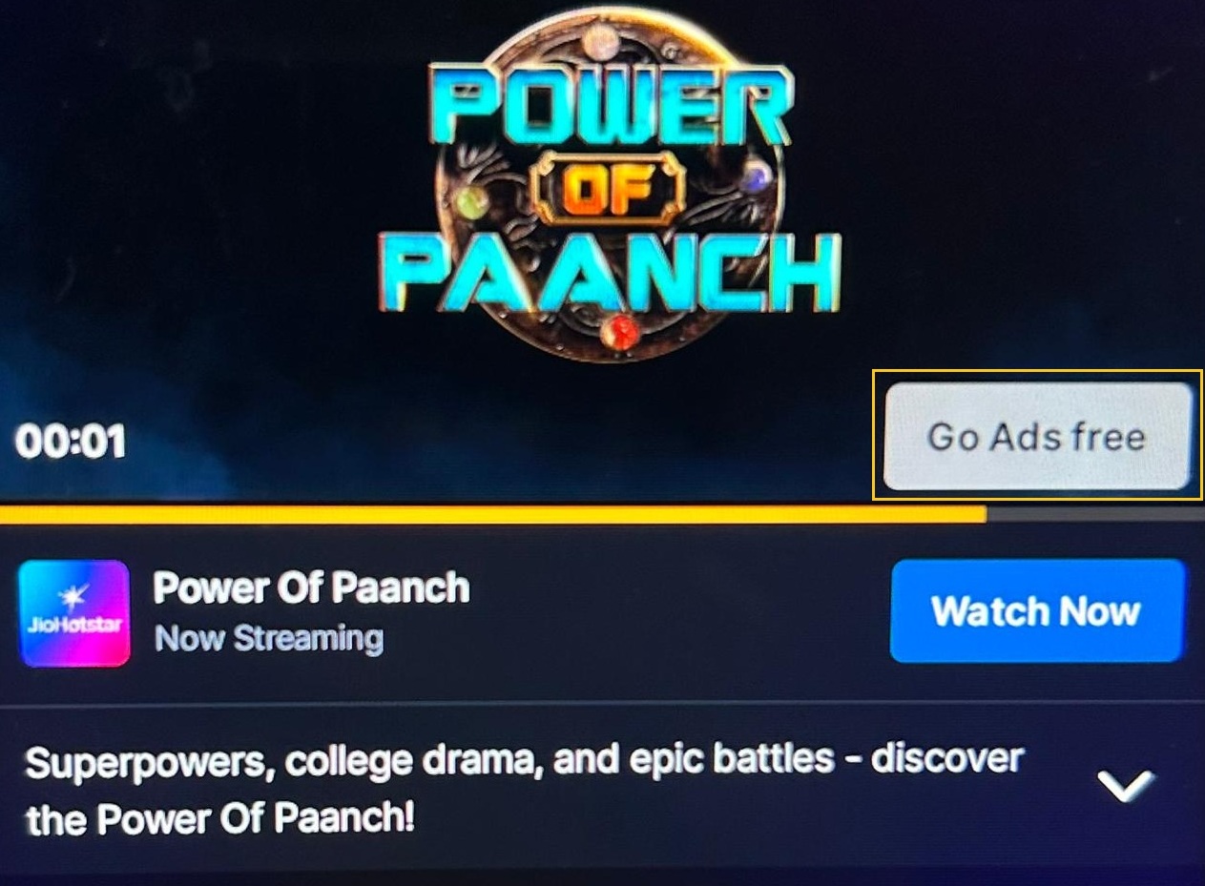1205x886 pixels.
Task: Open the Power Of Paanch title link
Action: coord(311,588)
